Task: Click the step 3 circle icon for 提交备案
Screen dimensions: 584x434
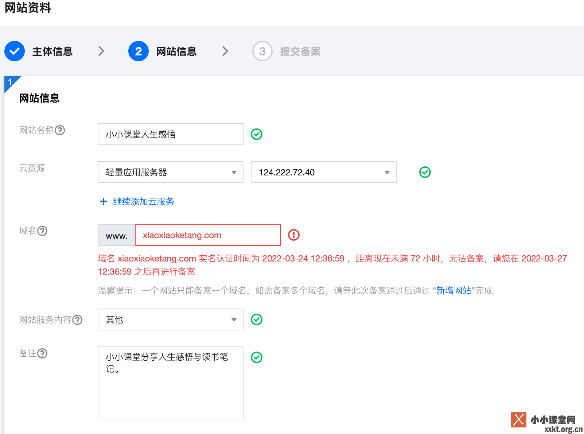Action: 262,51
